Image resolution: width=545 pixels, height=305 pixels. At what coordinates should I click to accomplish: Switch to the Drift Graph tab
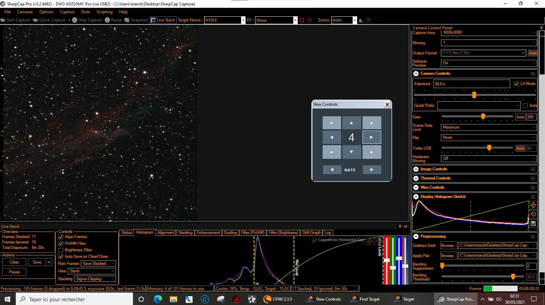pos(311,233)
